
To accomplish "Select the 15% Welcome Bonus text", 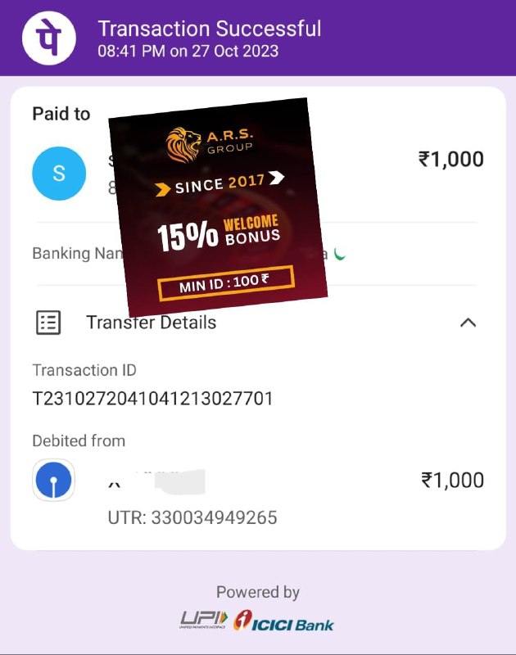I will [x=219, y=233].
